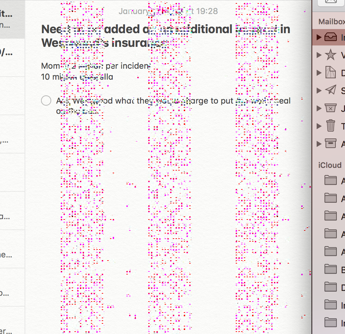Expand the Archive mailbox triangle

[319, 144]
